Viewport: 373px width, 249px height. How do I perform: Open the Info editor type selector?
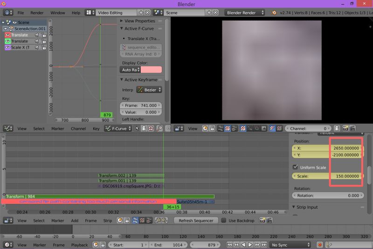point(8,13)
